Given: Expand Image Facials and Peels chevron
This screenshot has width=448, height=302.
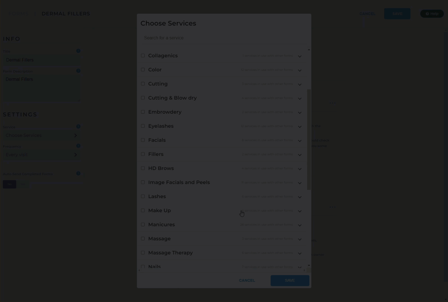Looking at the screenshot, I should [x=300, y=183].
